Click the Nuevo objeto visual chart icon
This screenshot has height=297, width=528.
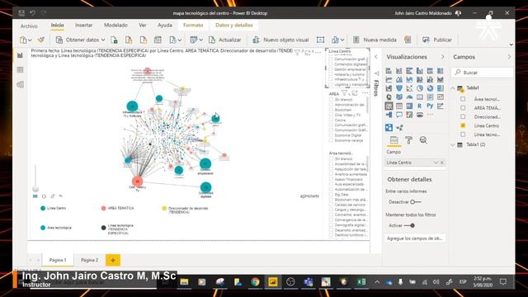coord(256,40)
